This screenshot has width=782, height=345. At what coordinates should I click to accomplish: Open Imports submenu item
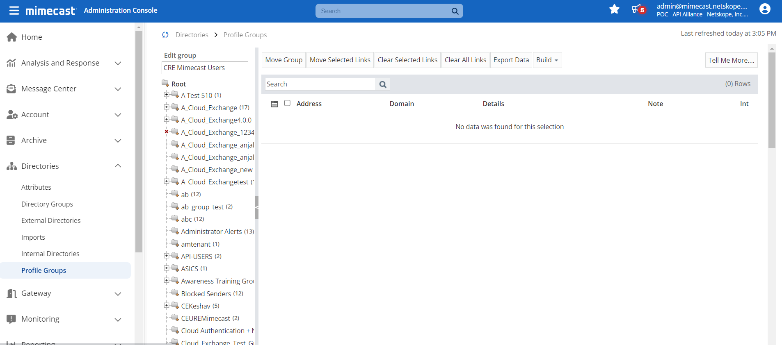[33, 237]
